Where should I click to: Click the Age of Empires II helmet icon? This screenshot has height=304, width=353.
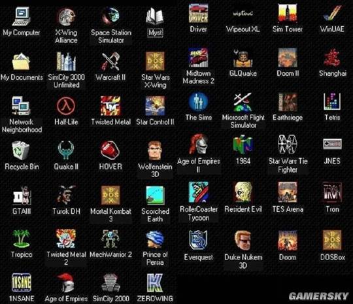(x=198, y=144)
